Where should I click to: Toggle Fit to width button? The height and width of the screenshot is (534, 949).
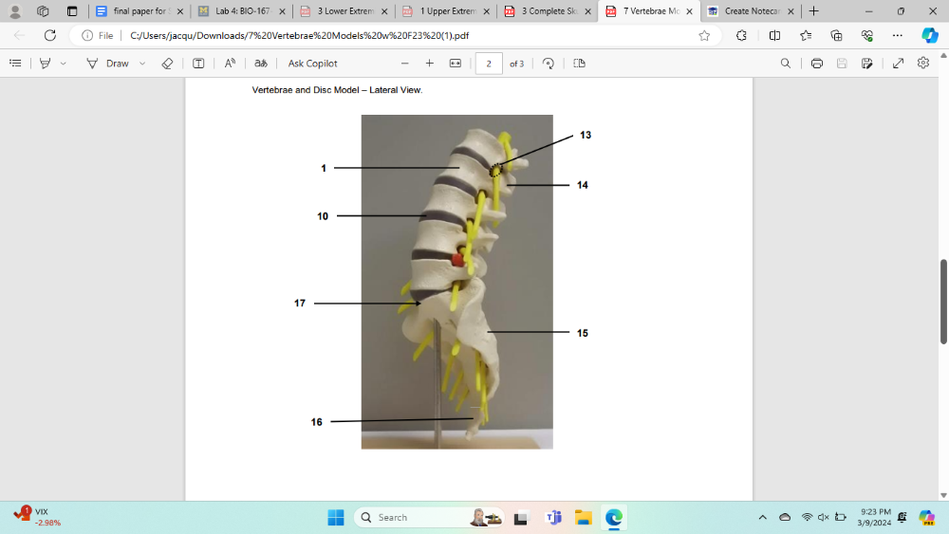click(x=455, y=64)
